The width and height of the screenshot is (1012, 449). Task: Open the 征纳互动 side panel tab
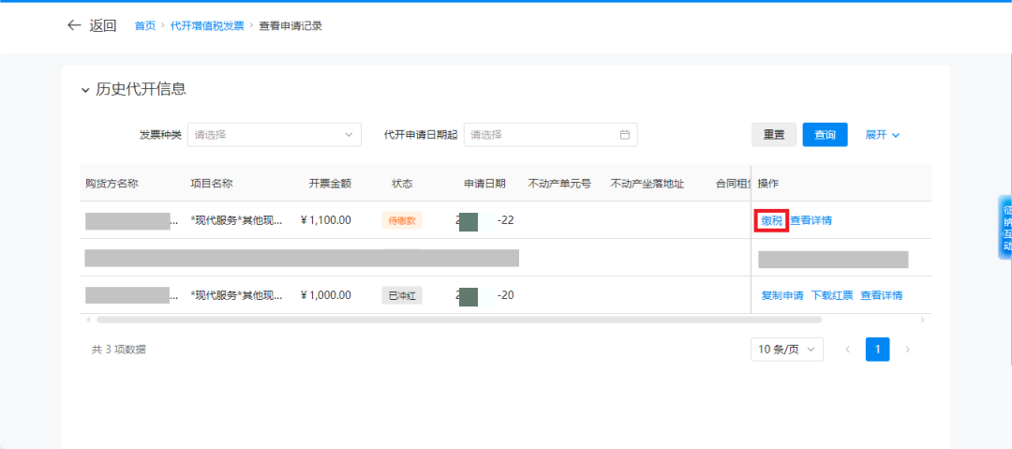tap(1005, 228)
